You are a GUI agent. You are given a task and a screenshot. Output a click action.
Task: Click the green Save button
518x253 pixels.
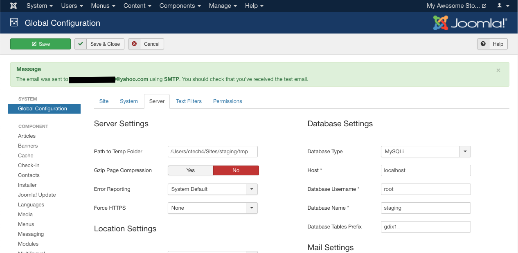tap(41, 44)
